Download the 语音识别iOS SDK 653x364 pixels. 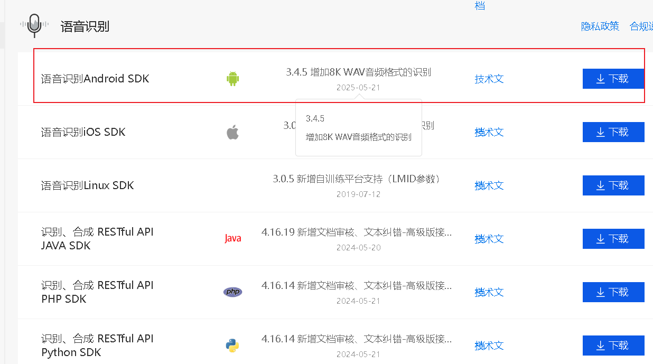tap(613, 132)
